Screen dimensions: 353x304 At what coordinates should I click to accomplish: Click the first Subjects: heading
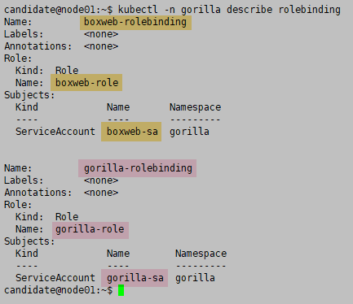(29, 95)
